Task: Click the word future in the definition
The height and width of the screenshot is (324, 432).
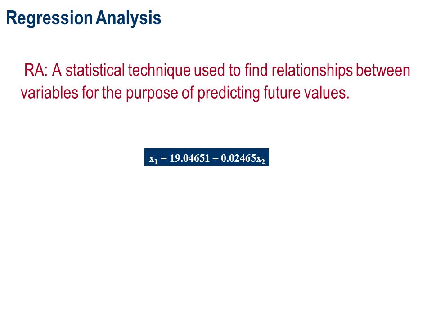Action: click(282, 92)
